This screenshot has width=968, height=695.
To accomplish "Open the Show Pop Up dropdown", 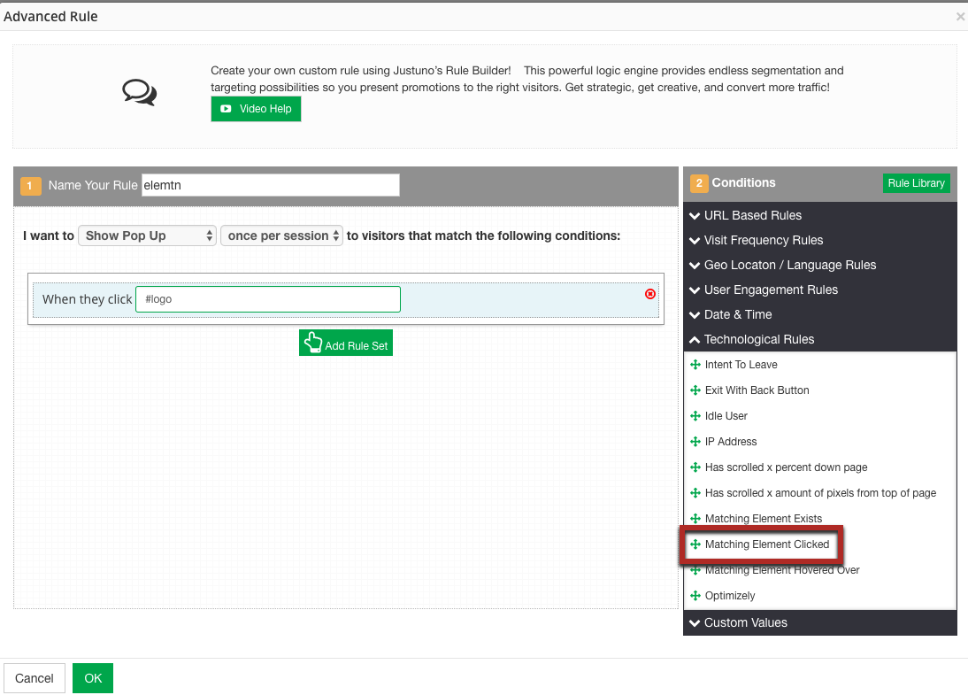I will 147,236.
